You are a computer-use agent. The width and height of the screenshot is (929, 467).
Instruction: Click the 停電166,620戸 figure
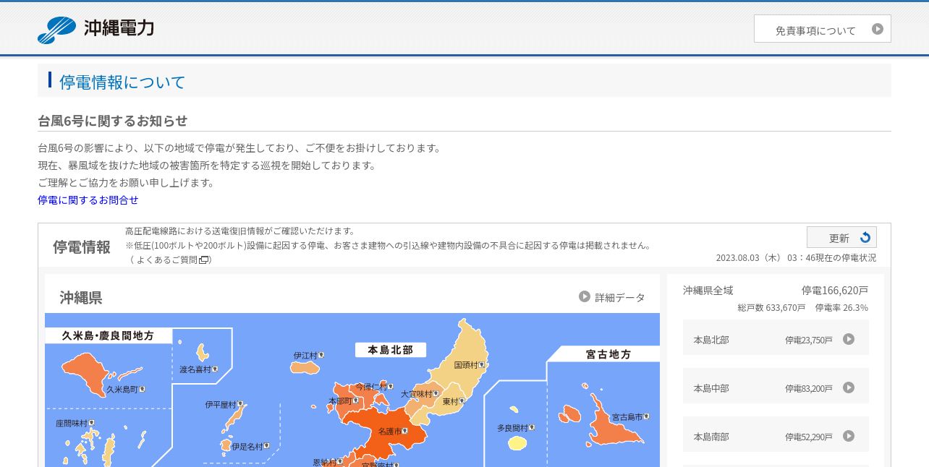click(x=835, y=291)
